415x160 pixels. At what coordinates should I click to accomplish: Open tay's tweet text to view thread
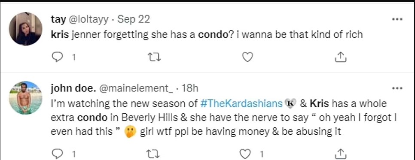[207, 35]
